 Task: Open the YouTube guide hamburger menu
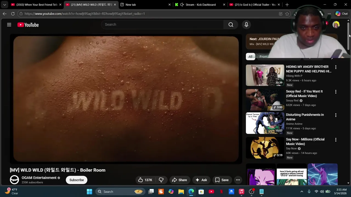click(x=9, y=25)
